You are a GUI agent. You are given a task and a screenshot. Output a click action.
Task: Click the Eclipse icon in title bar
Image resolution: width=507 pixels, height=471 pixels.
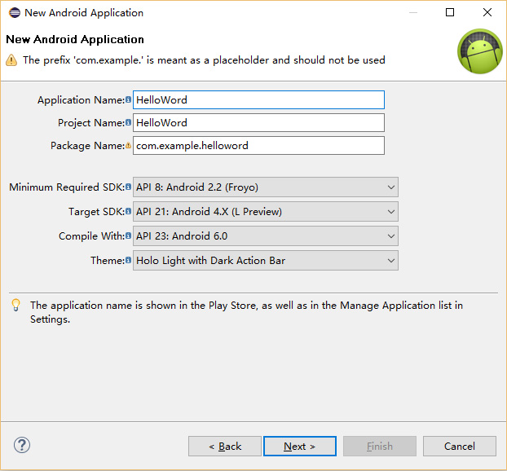(x=13, y=13)
